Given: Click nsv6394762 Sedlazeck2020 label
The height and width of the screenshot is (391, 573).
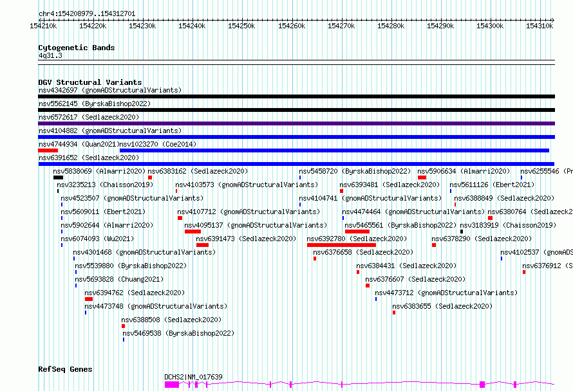Looking at the screenshot, I should coord(135,293).
